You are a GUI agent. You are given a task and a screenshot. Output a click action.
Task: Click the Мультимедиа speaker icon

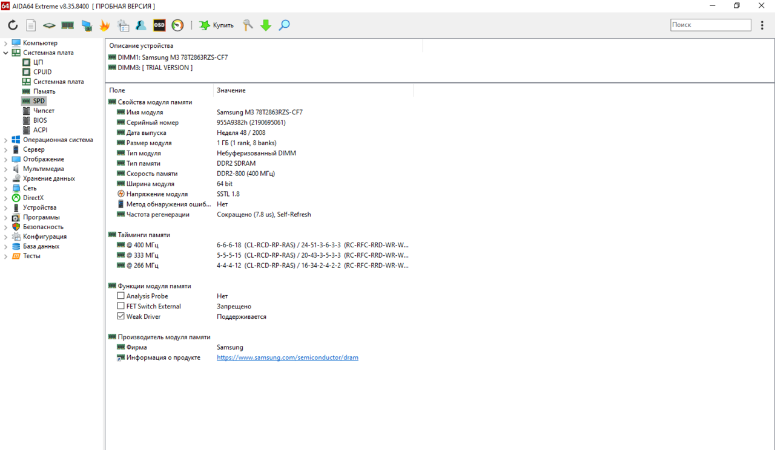(x=16, y=169)
